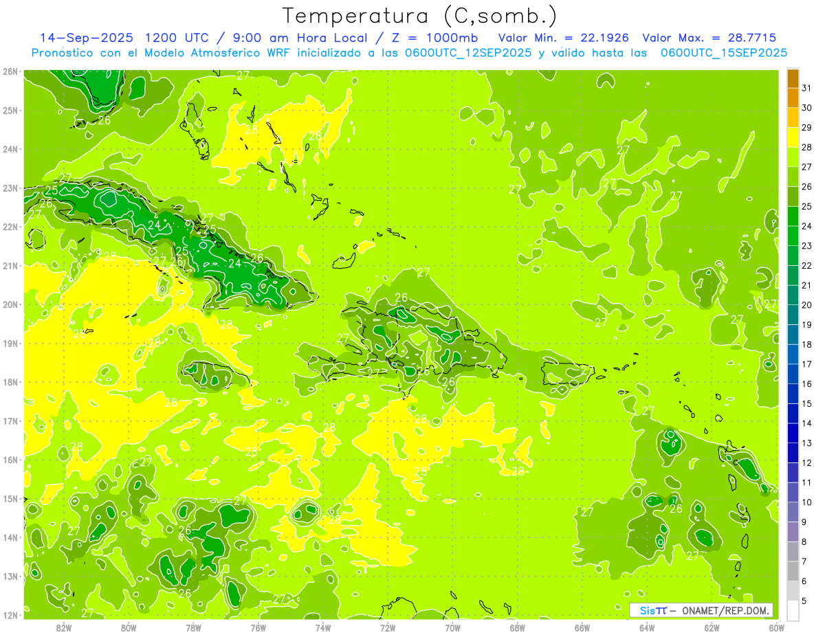Click the '30' value in color legend
Screen dimensions: 825x637
807,108
